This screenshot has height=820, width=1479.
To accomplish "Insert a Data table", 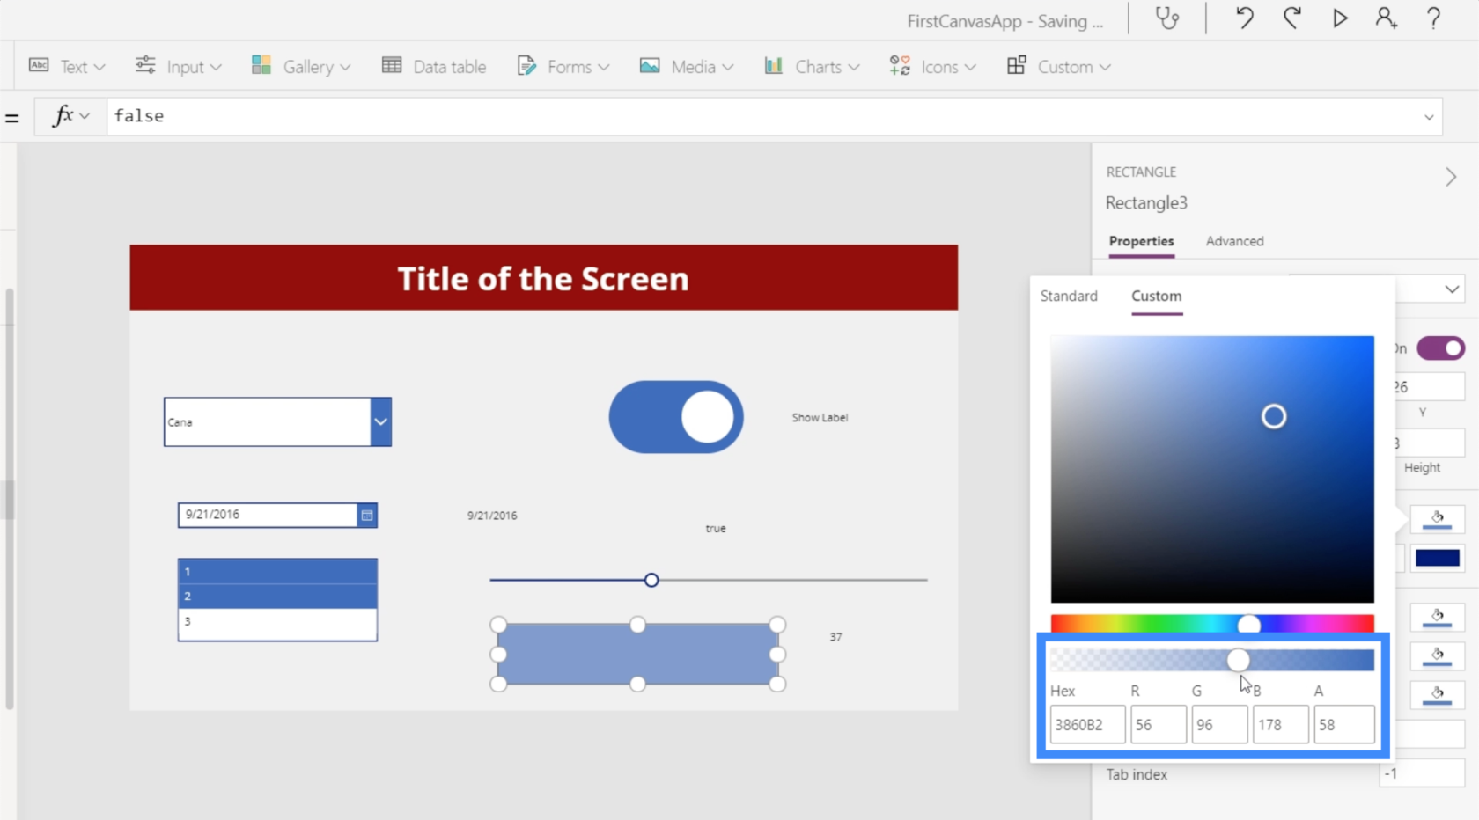I will pos(434,66).
